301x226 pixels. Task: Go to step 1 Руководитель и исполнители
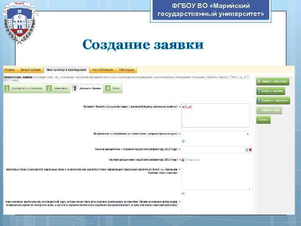(24, 88)
